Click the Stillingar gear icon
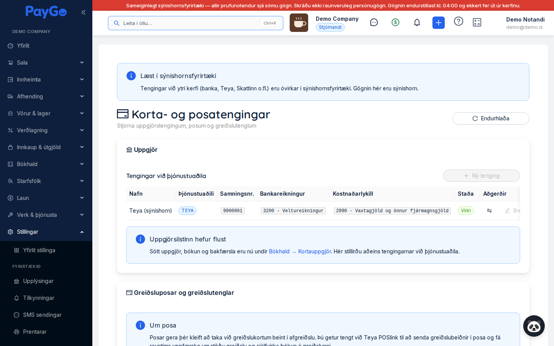The width and height of the screenshot is (554, 346). 10,232
